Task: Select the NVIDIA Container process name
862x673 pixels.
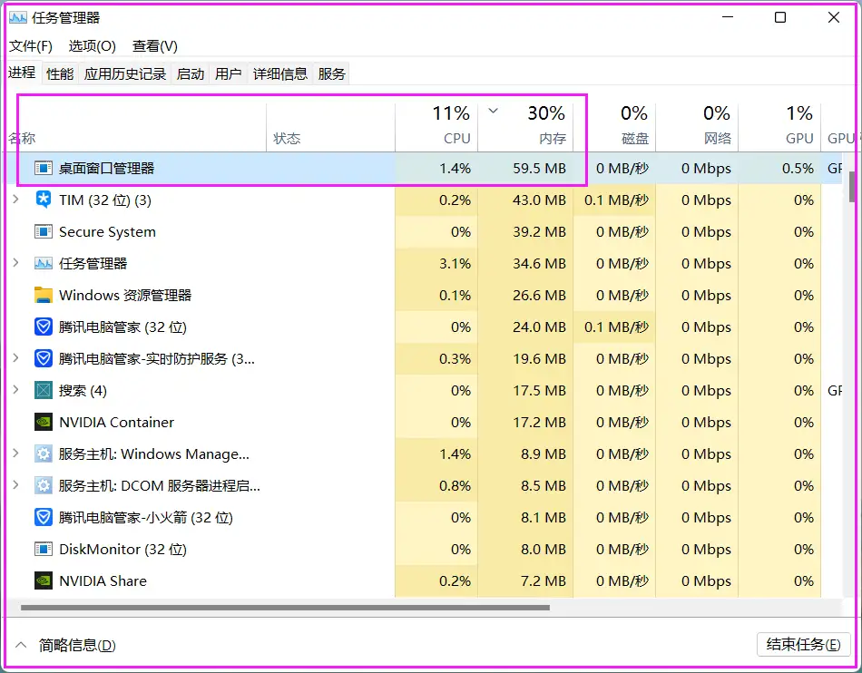Action: click(116, 422)
